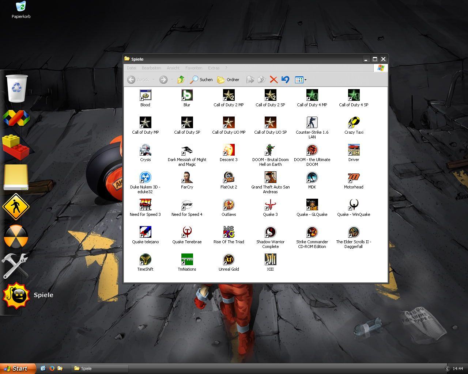Image resolution: width=468 pixels, height=374 pixels.
Task: Open the ? help menu
Action: [226, 68]
